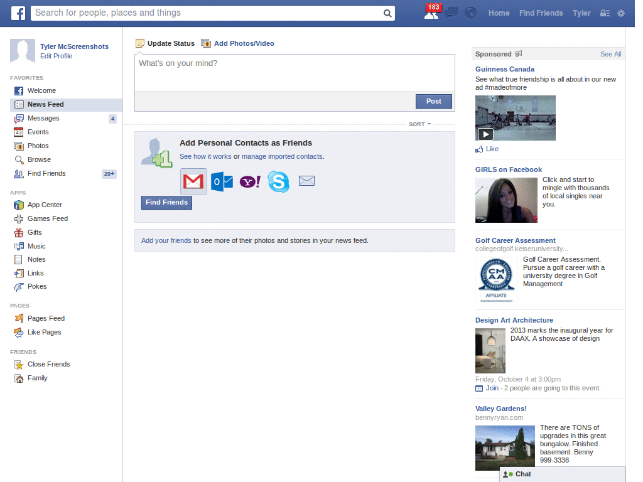Open Find Friends in sidebar favorites
Screen dimensions: 643x482
(66, 174)
